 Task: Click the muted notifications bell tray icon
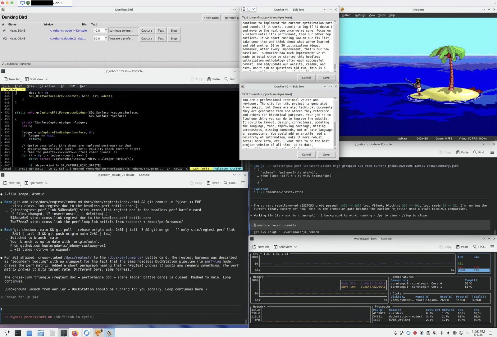pos(395,333)
